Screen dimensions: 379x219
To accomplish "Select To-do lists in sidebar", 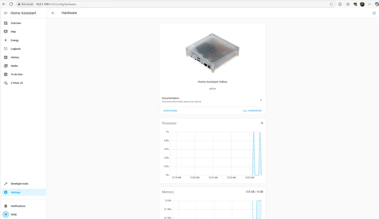I will pyautogui.click(x=17, y=74).
